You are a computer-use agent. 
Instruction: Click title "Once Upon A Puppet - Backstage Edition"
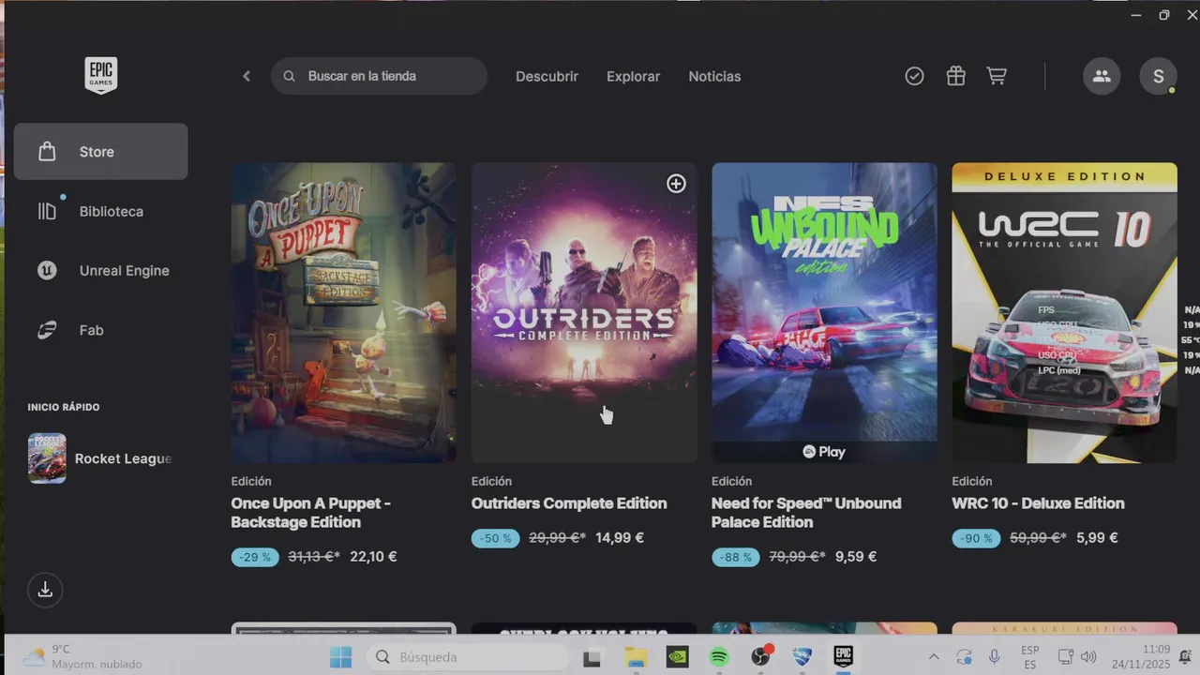pos(311,513)
